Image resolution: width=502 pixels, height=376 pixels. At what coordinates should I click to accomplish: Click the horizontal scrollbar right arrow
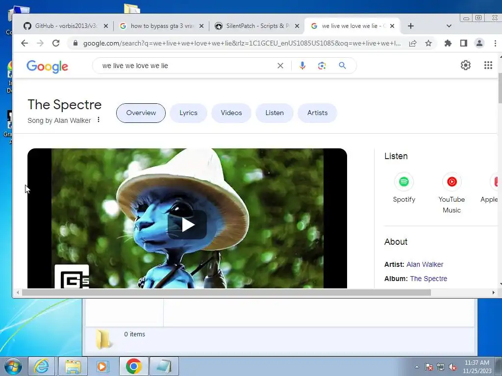[493, 292]
